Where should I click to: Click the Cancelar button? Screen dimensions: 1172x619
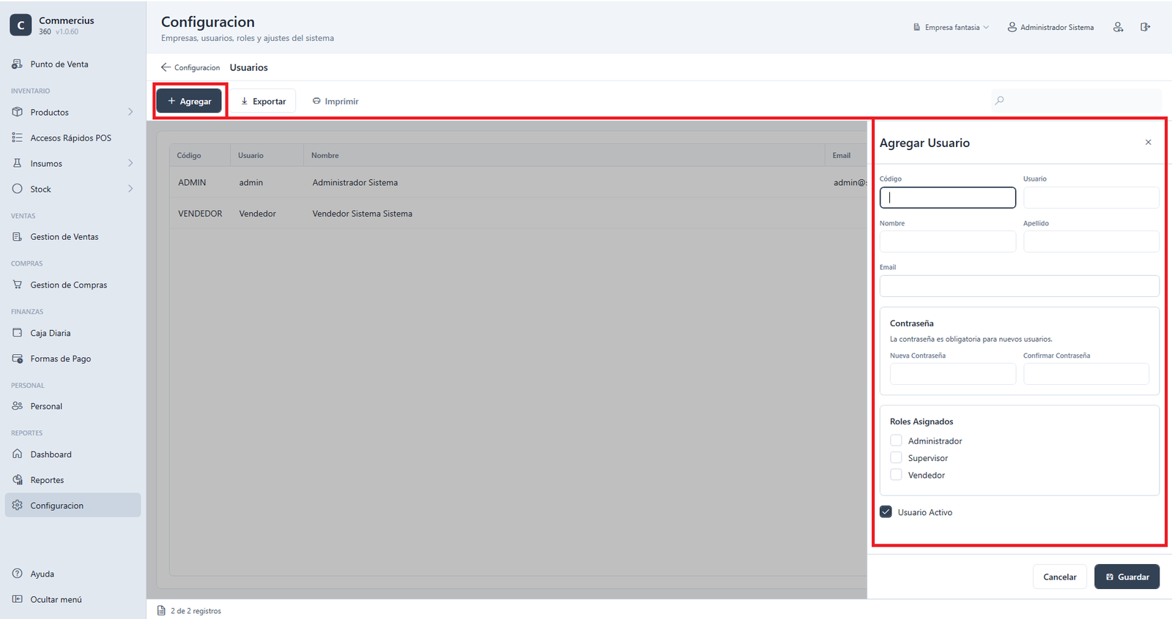1060,577
